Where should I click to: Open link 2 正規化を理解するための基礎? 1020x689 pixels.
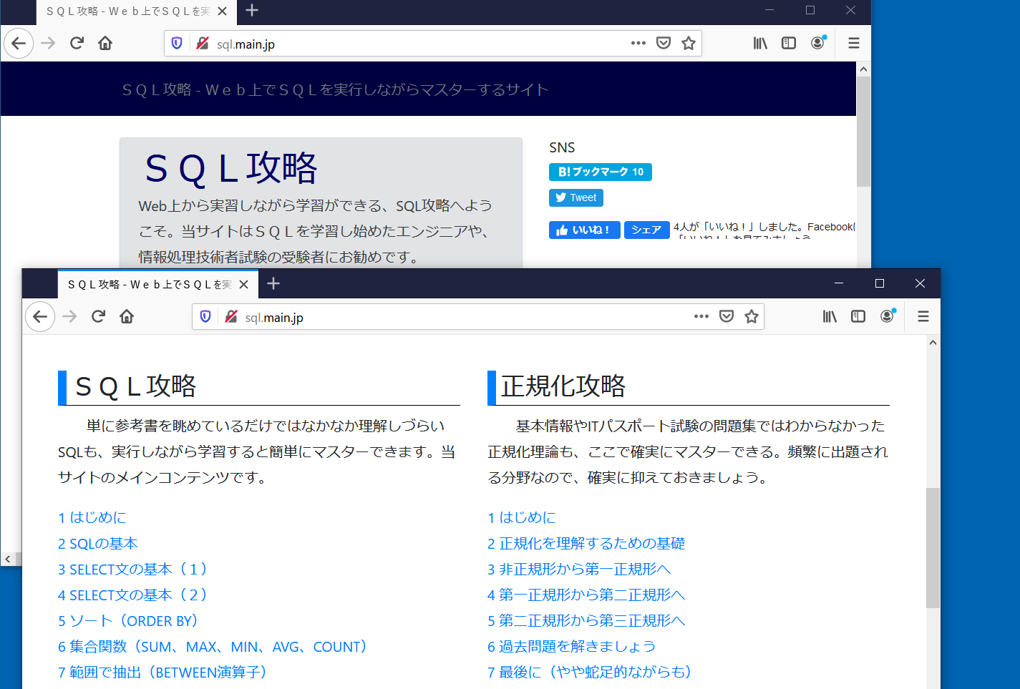586,543
